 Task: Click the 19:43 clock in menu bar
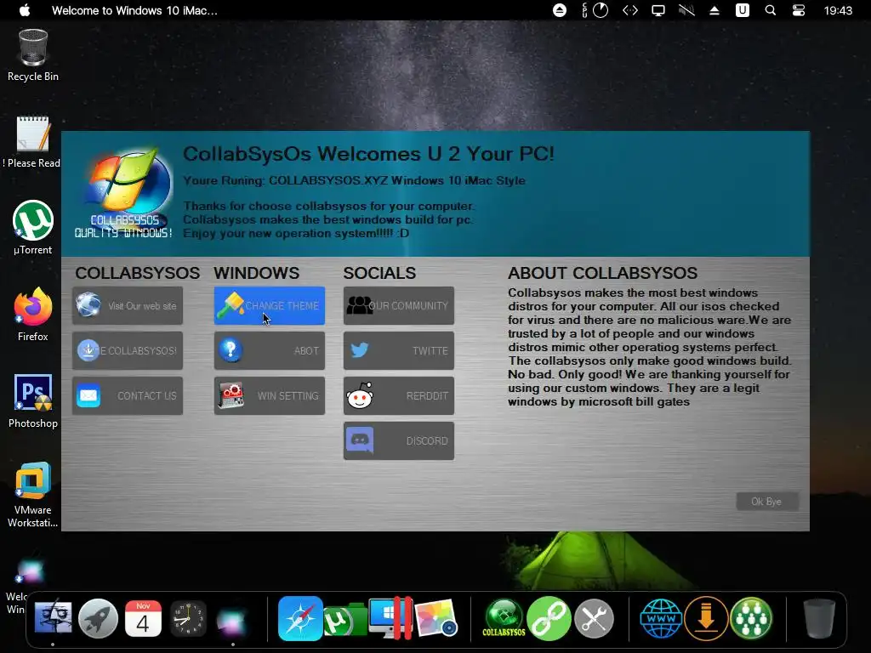click(838, 10)
